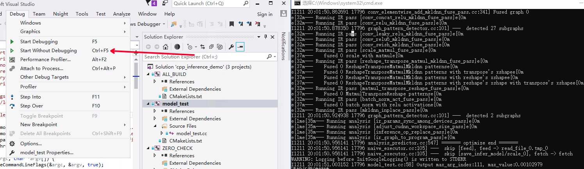Image resolution: width=584 pixels, height=169 pixels.
Task: Open Performance Profiler from Debug menu
Action: tap(68, 60)
